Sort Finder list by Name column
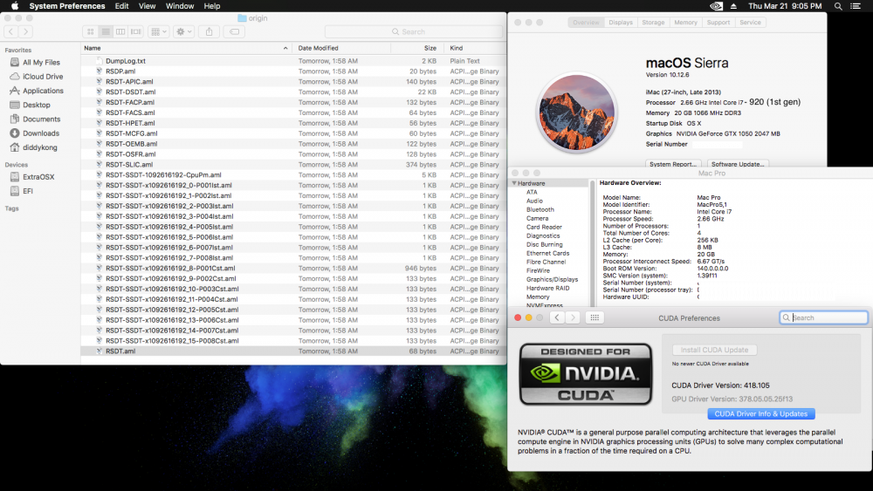The width and height of the screenshot is (873, 491). (x=186, y=48)
